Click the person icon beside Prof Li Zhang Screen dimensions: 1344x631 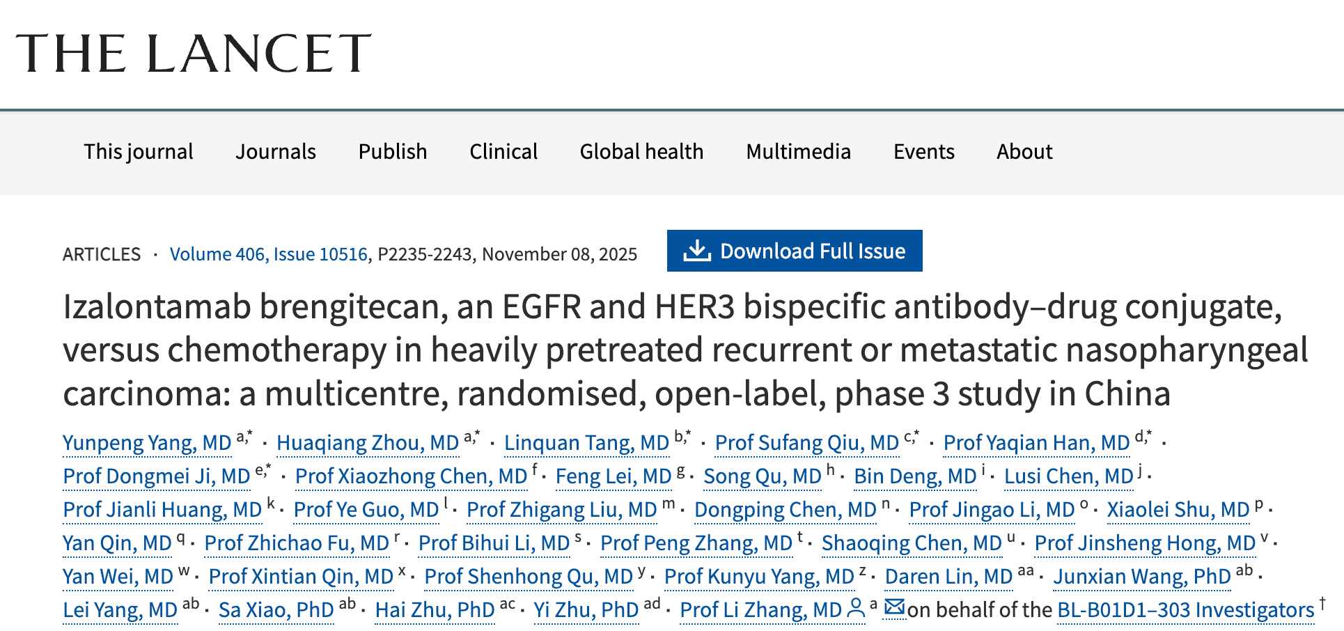point(855,609)
